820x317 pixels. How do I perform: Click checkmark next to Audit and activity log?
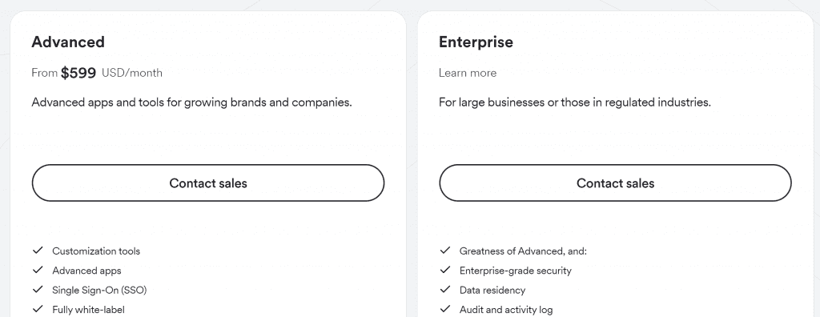coord(445,309)
